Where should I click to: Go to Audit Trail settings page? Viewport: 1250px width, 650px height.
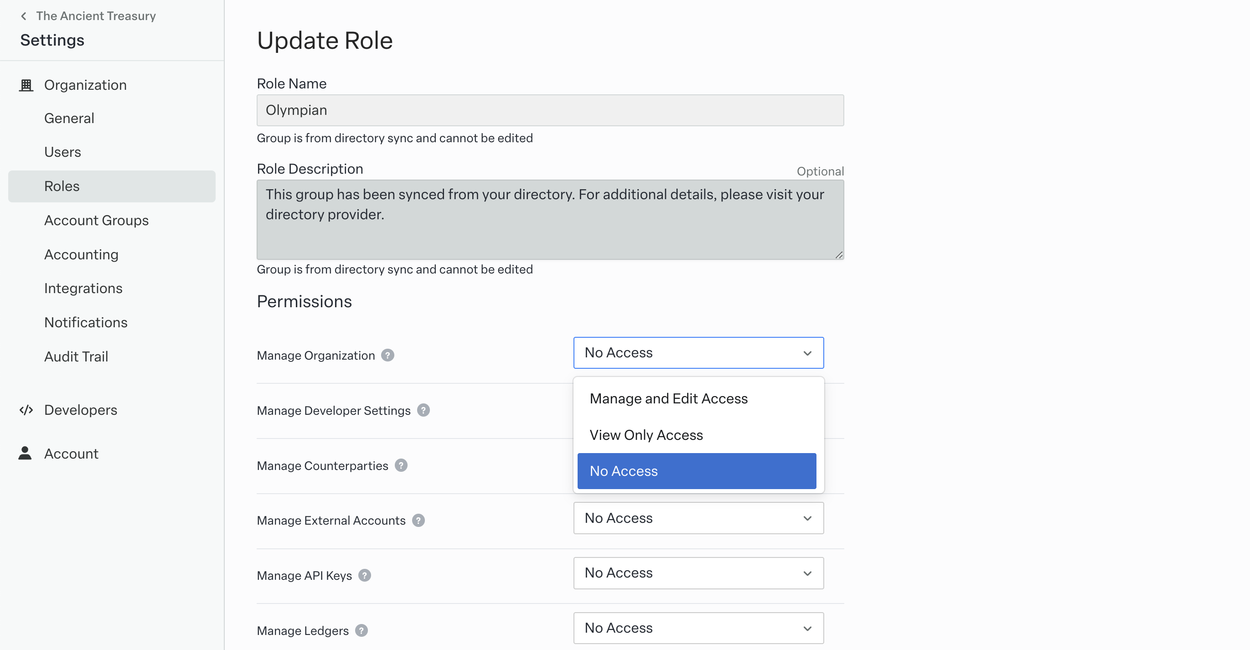point(76,356)
